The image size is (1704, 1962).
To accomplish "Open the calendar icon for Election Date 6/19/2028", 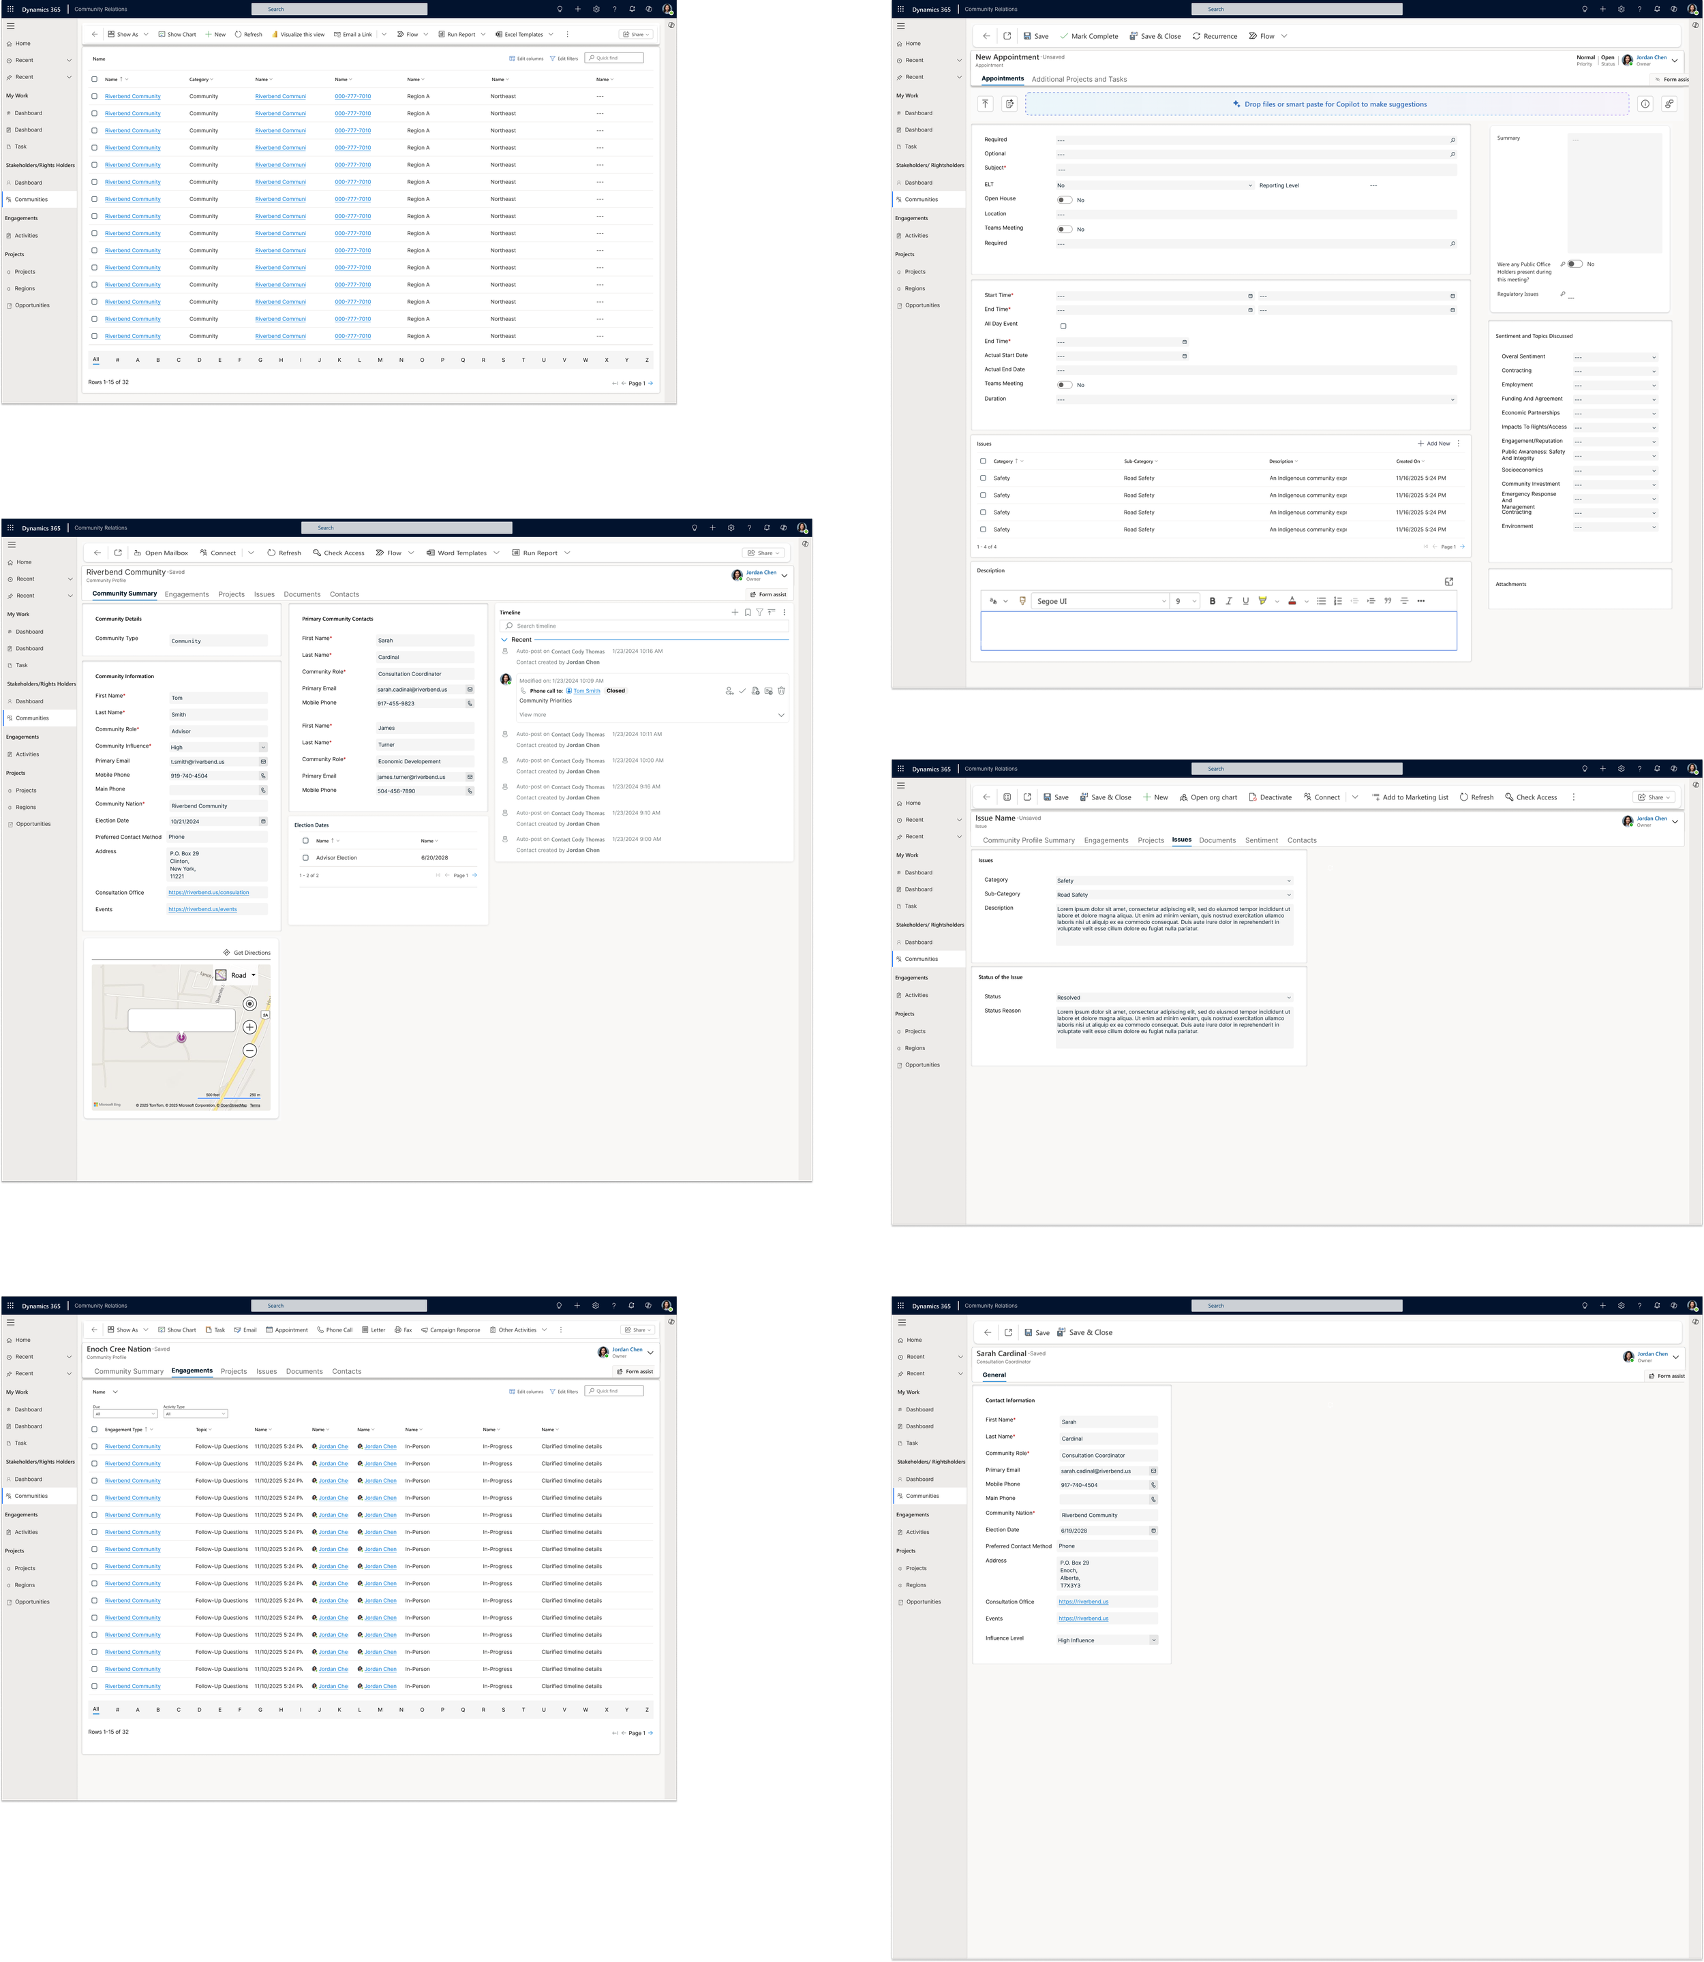I will 1153,1531.
